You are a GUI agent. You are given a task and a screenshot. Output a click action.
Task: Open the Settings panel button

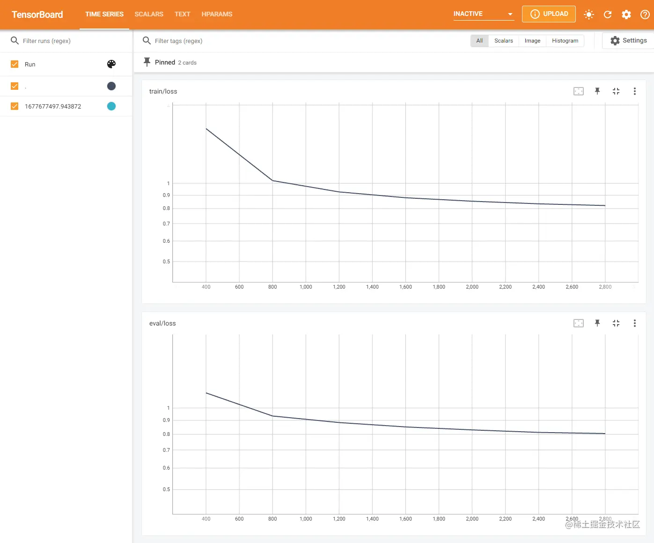pos(628,41)
